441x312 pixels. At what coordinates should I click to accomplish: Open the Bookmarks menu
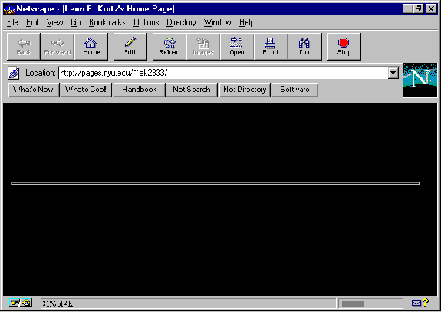coord(107,22)
